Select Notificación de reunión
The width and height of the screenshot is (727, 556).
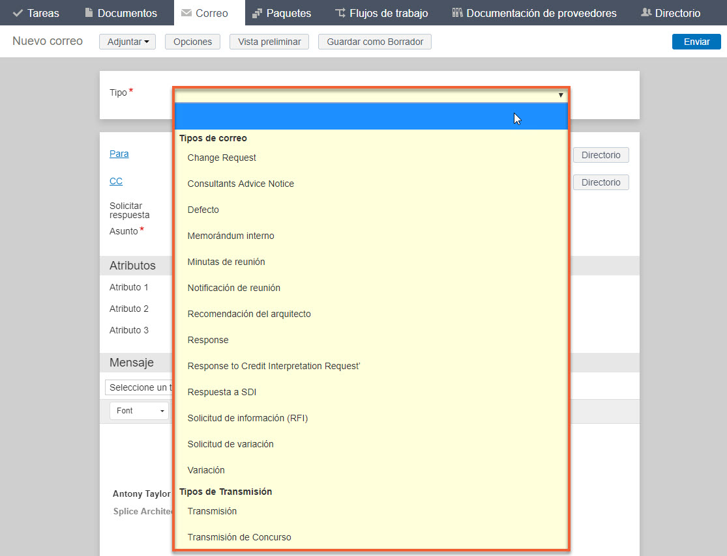click(371, 288)
